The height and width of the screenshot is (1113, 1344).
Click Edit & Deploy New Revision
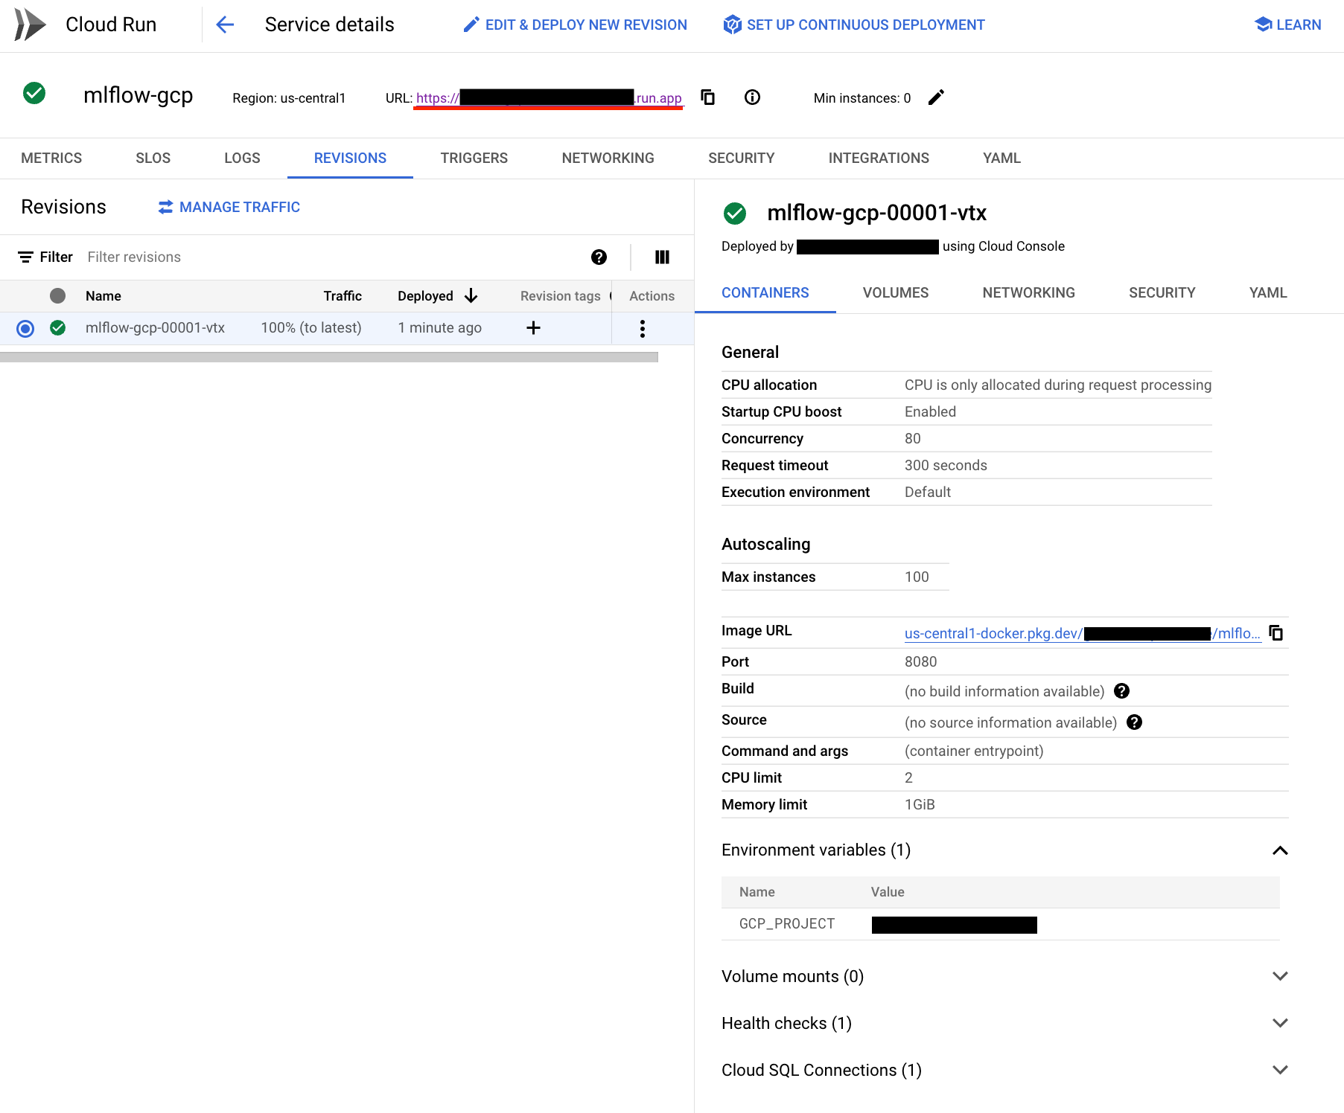pyautogui.click(x=575, y=25)
